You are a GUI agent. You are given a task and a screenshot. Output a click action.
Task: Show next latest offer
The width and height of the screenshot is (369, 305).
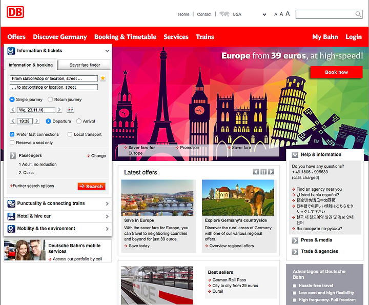pos(271,172)
